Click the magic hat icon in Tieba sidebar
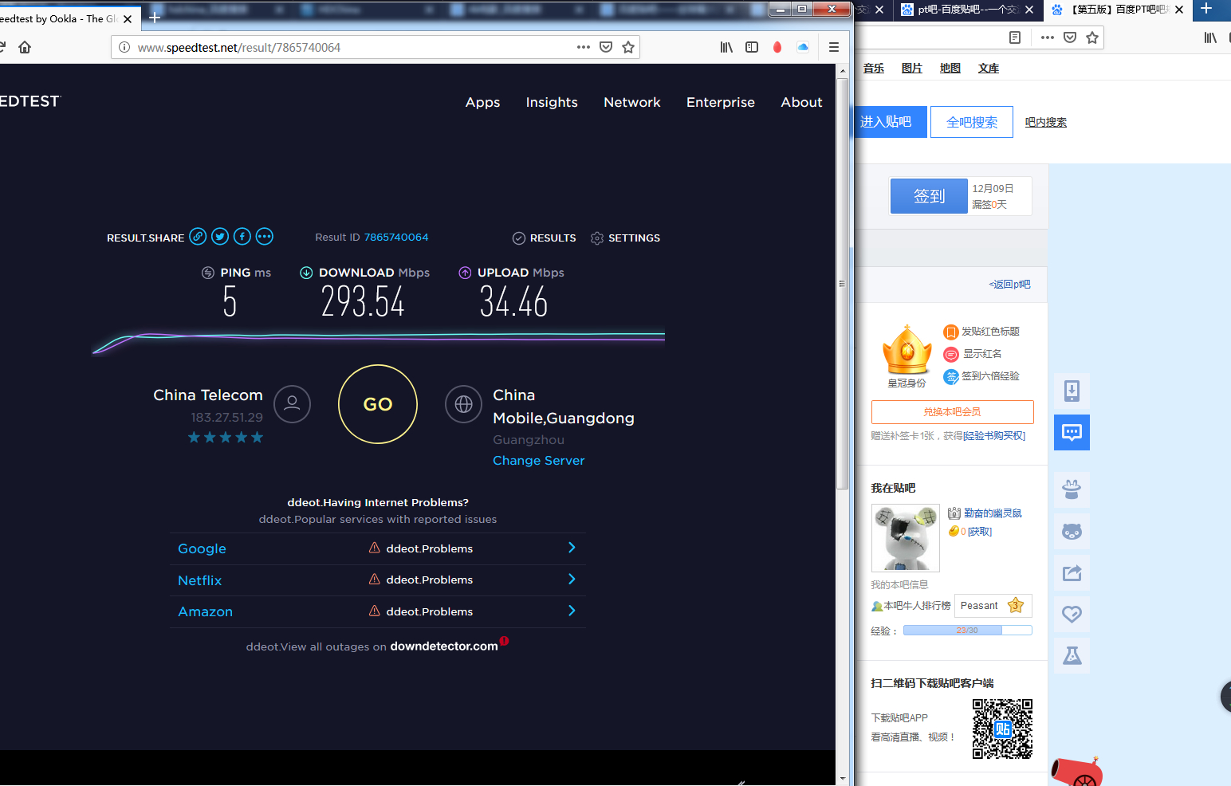This screenshot has width=1231, height=786. (1072, 489)
